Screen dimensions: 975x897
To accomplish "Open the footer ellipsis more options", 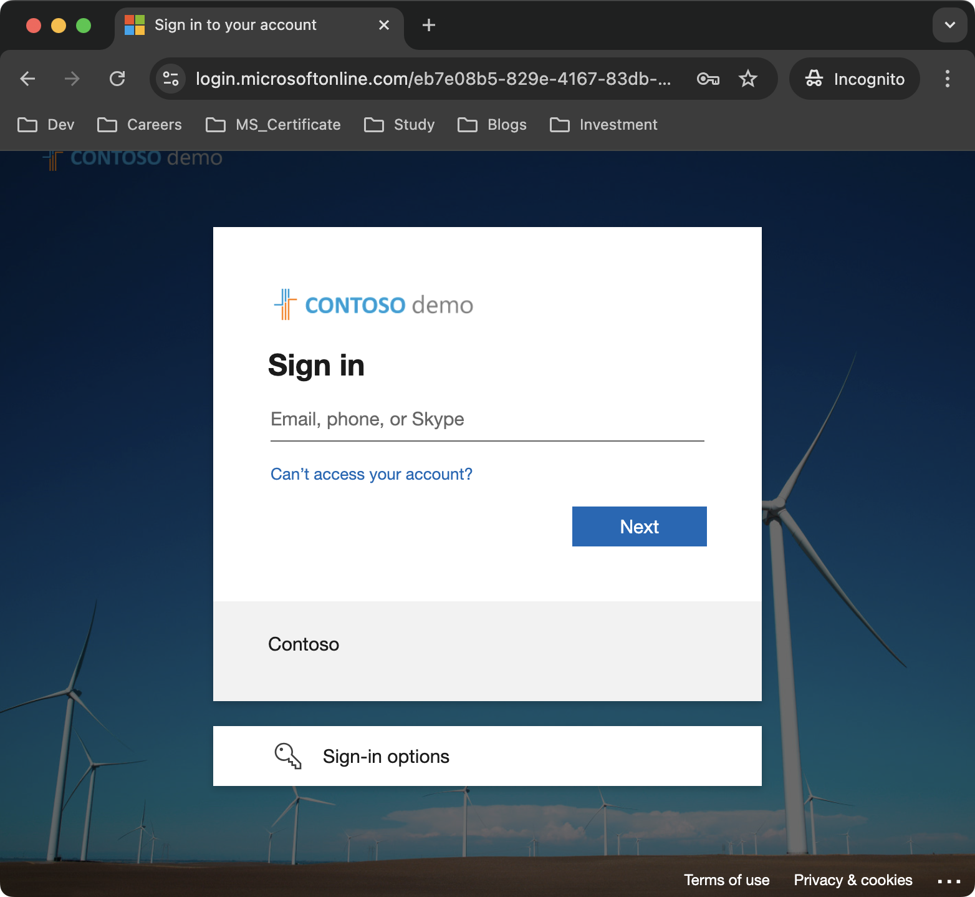I will (949, 881).
